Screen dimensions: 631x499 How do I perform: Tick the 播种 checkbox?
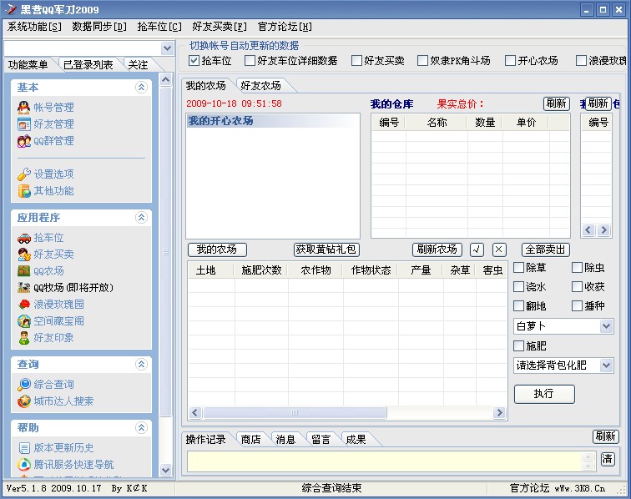[x=577, y=306]
